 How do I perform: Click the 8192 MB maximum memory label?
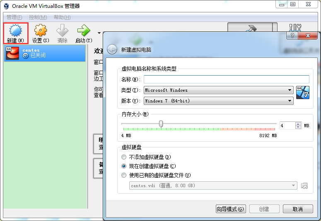click(268, 135)
